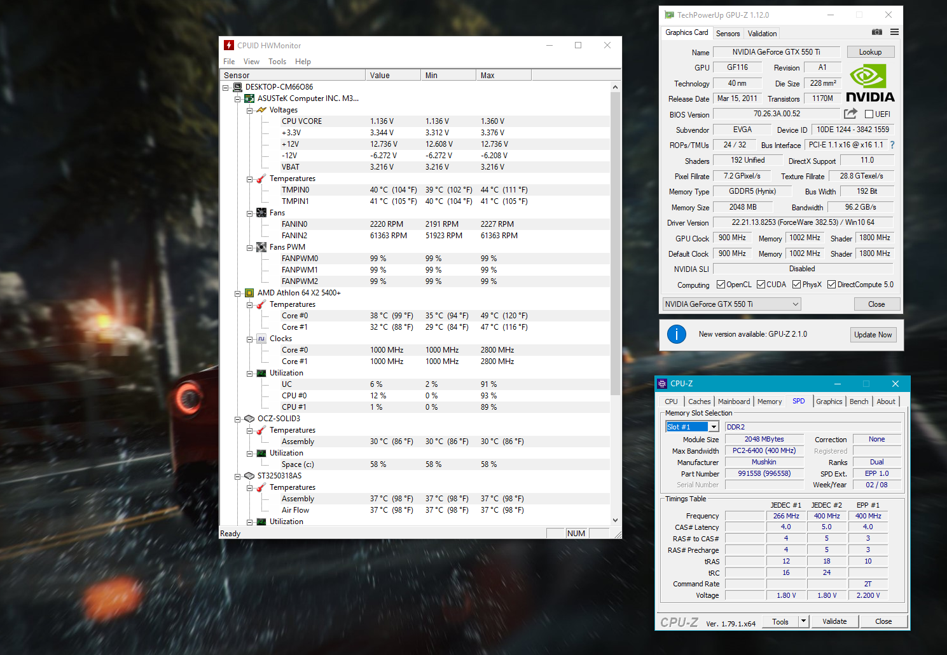The image size is (947, 655).
Task: Open the HWMonitor File menu
Action: click(x=229, y=62)
